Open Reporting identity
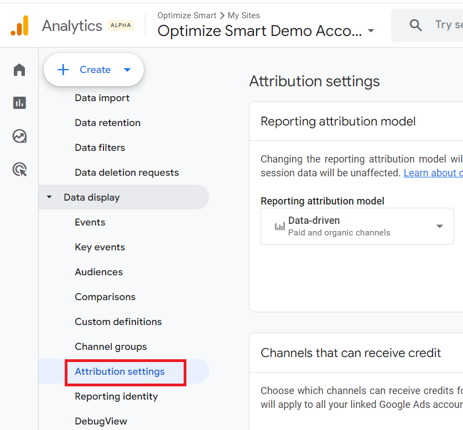The height and width of the screenshot is (430, 463). pos(116,396)
